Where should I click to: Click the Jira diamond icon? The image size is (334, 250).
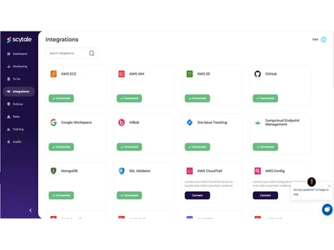[190, 123]
